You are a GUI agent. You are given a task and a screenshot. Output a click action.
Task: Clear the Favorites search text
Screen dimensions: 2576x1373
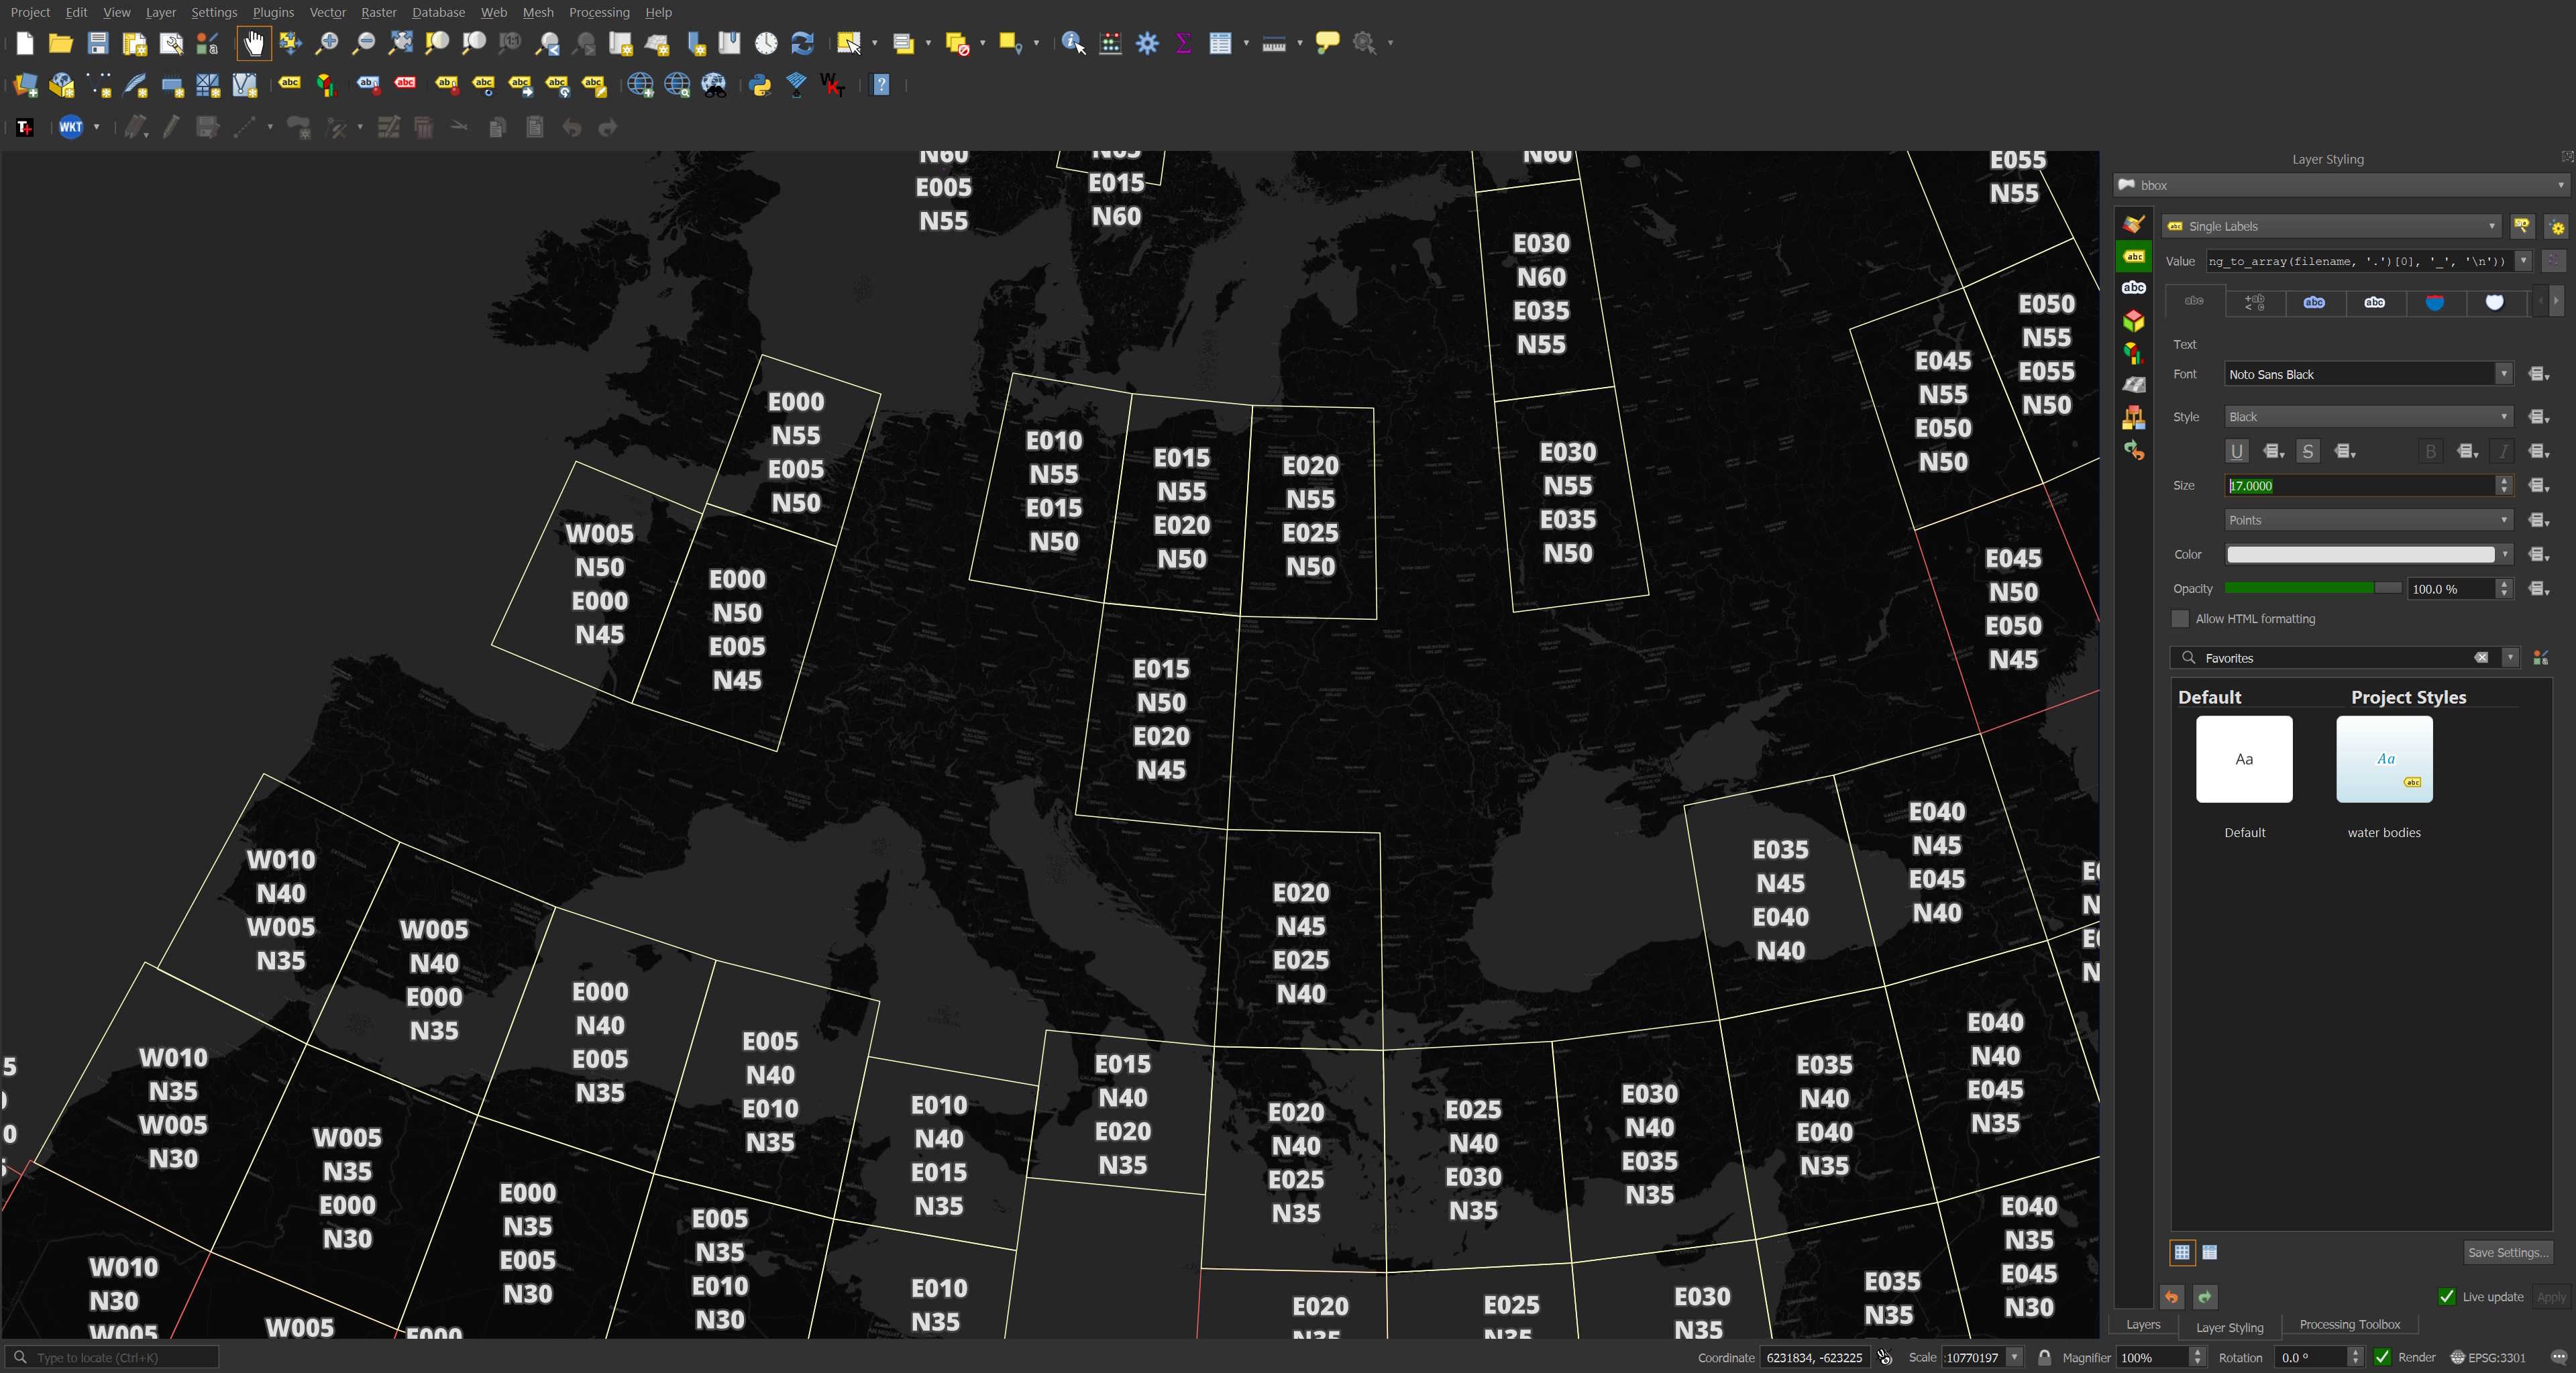pyautogui.click(x=2481, y=658)
